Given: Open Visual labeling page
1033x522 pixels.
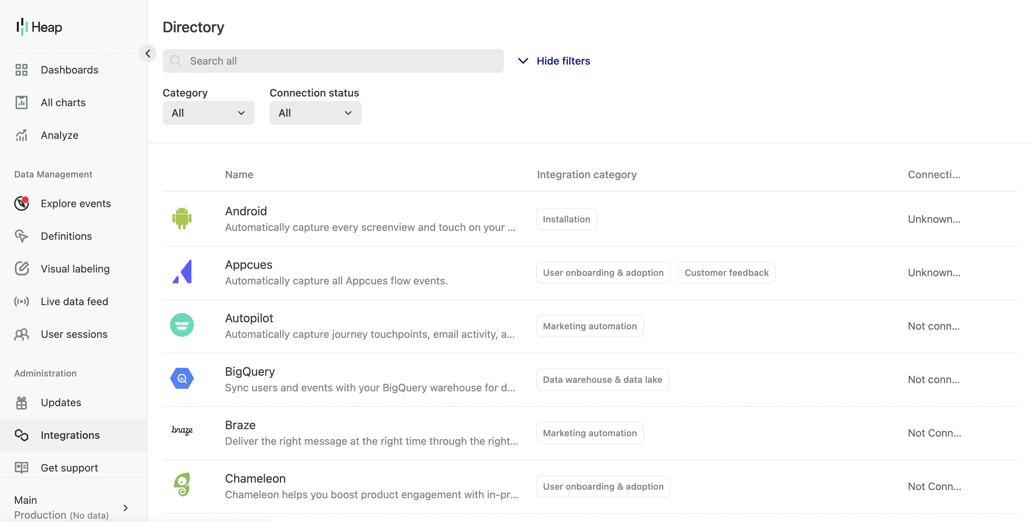Looking at the screenshot, I should tap(75, 269).
